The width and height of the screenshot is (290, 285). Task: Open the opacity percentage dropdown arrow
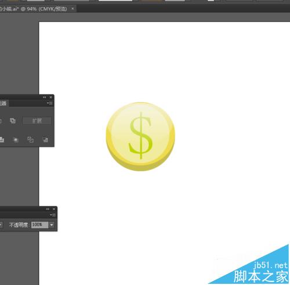click(52, 225)
